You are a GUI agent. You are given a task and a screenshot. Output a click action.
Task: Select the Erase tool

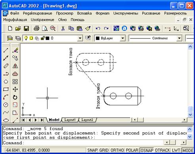coord(15,50)
